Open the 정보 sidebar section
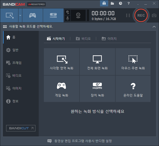159x146 pixels. (21, 101)
